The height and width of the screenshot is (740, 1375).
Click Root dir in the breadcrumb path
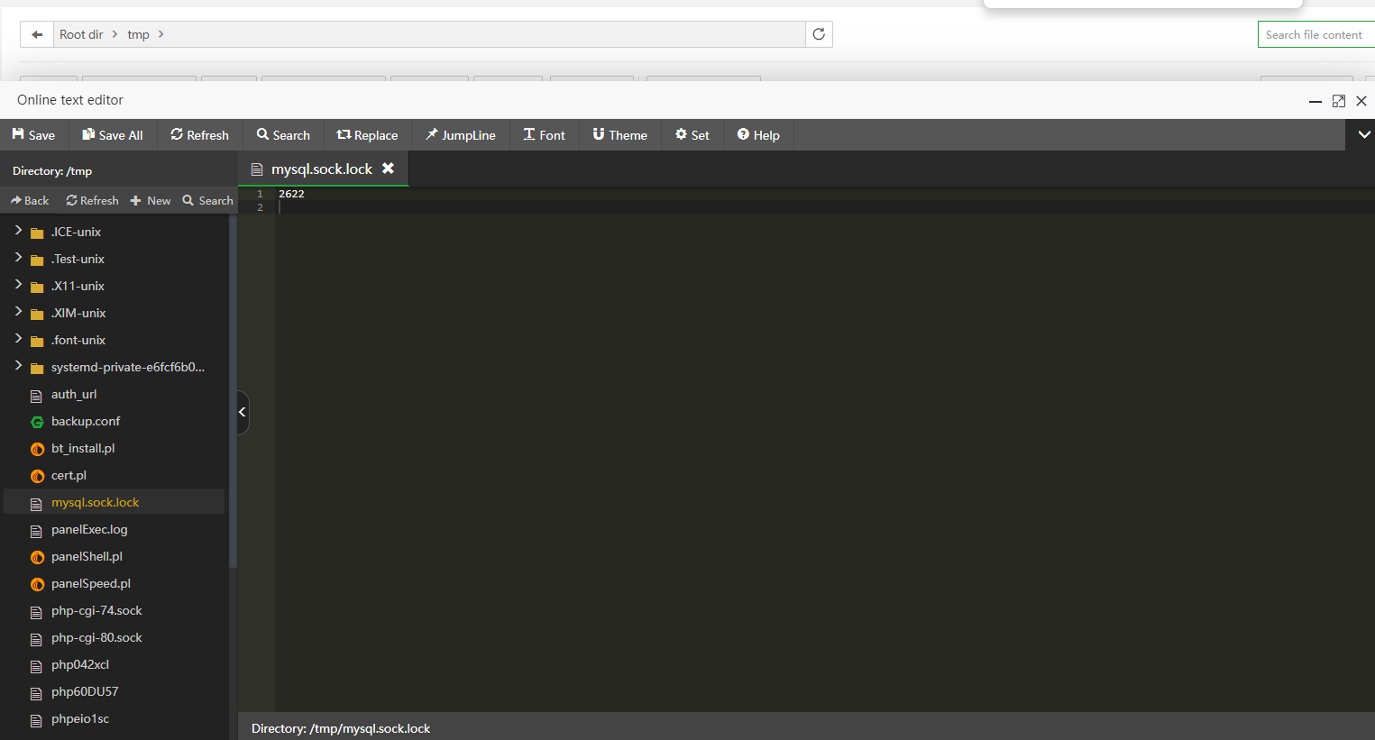click(x=81, y=34)
